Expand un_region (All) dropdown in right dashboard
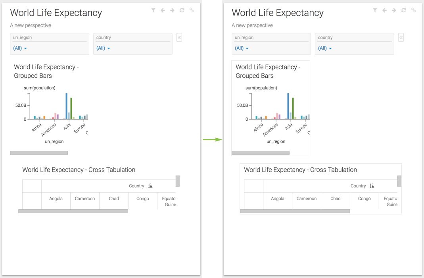The height and width of the screenshot is (278, 424). (242, 48)
